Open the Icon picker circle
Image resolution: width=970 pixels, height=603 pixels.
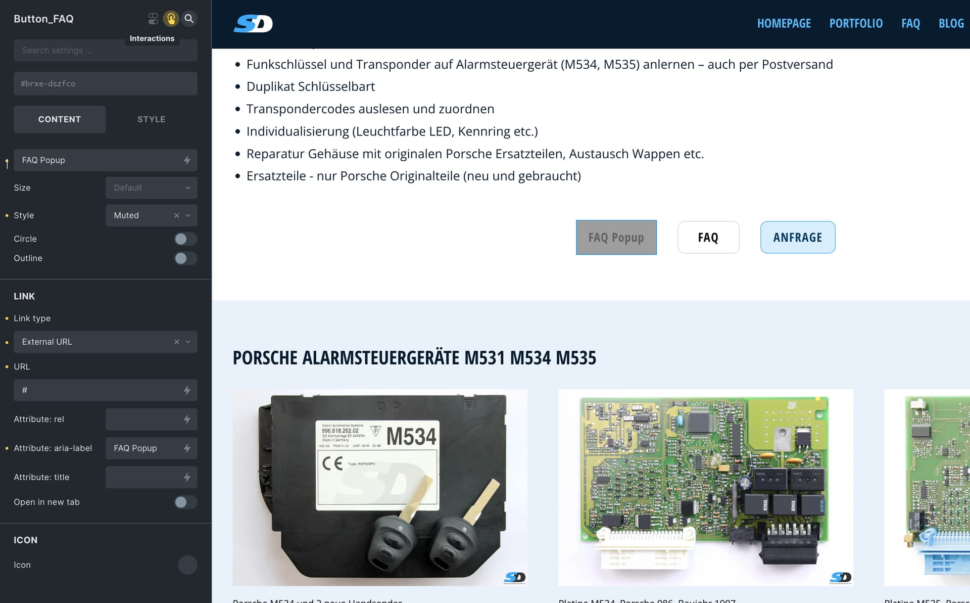pos(187,565)
